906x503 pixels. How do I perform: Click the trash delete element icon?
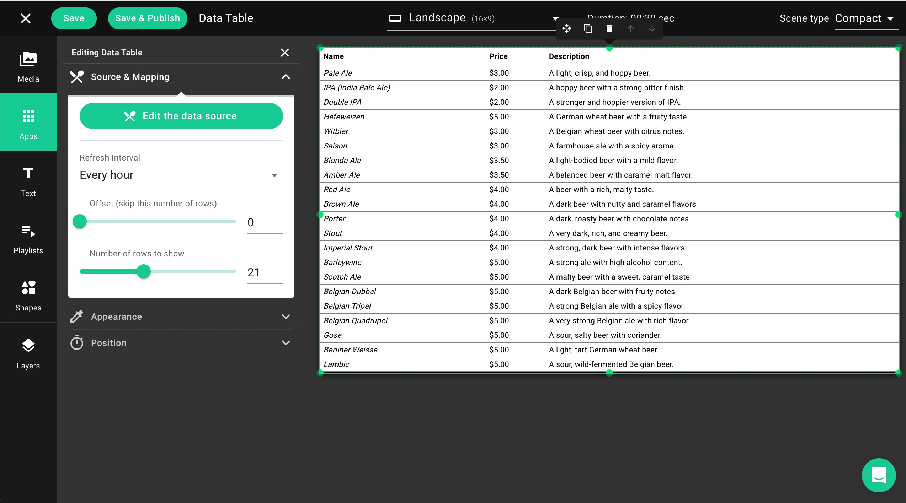609,28
